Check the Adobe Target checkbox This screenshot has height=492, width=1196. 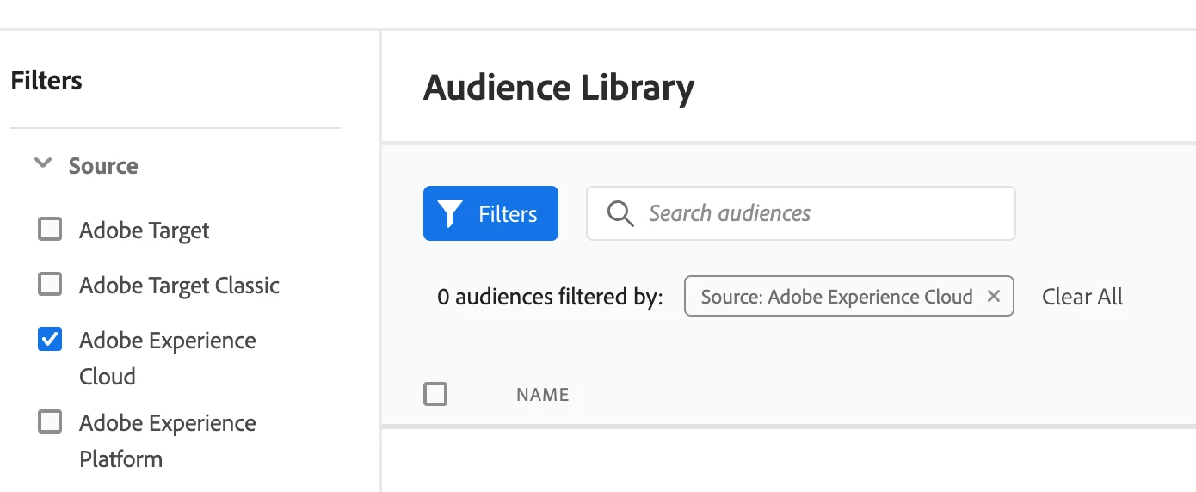(x=50, y=230)
